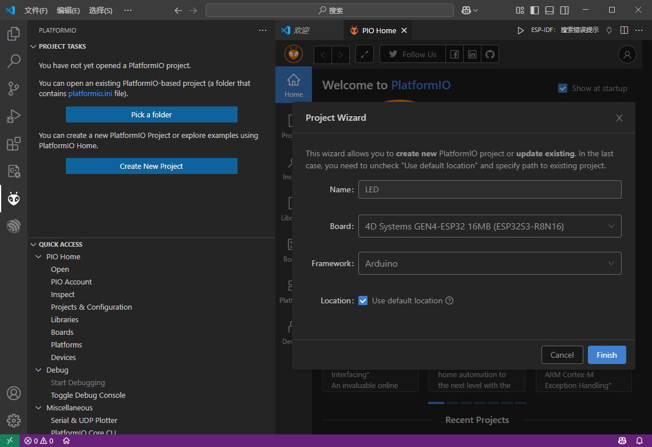Uncheck Use default location checkbox

pyautogui.click(x=363, y=300)
